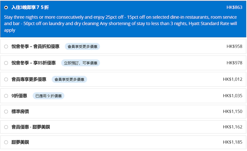Viewport: 247px width, 151px height.
Task: Click the HK$1,150 standard rate price
Action: (x=232, y=111)
